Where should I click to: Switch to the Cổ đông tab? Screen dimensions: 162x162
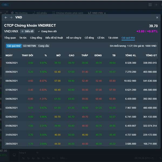coord(89,38)
